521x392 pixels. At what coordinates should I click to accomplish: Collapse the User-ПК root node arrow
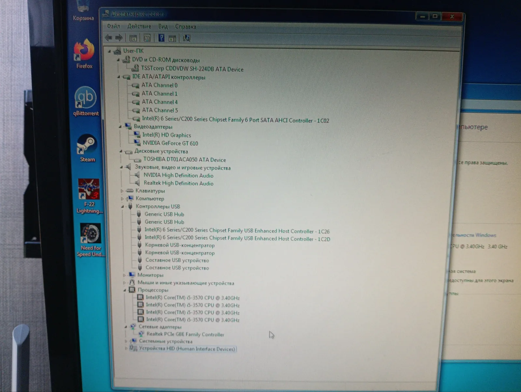(x=110, y=51)
